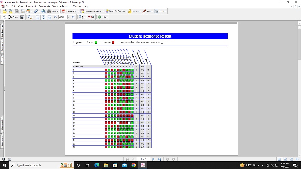The image size is (301, 169).
Task: Set view to Fit Page
Action: tap(43, 17)
